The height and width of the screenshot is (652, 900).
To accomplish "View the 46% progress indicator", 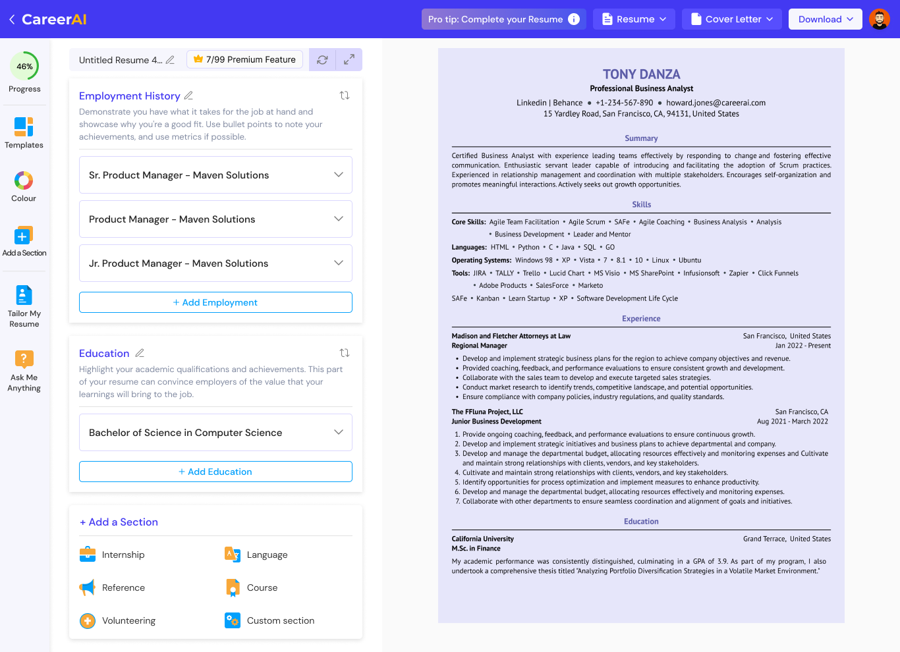I will pos(24,66).
